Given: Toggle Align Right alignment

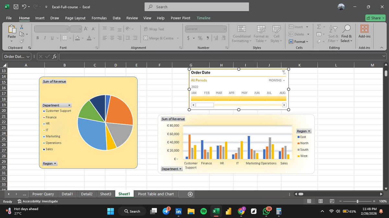Looking at the screenshot, I should click(119, 38).
